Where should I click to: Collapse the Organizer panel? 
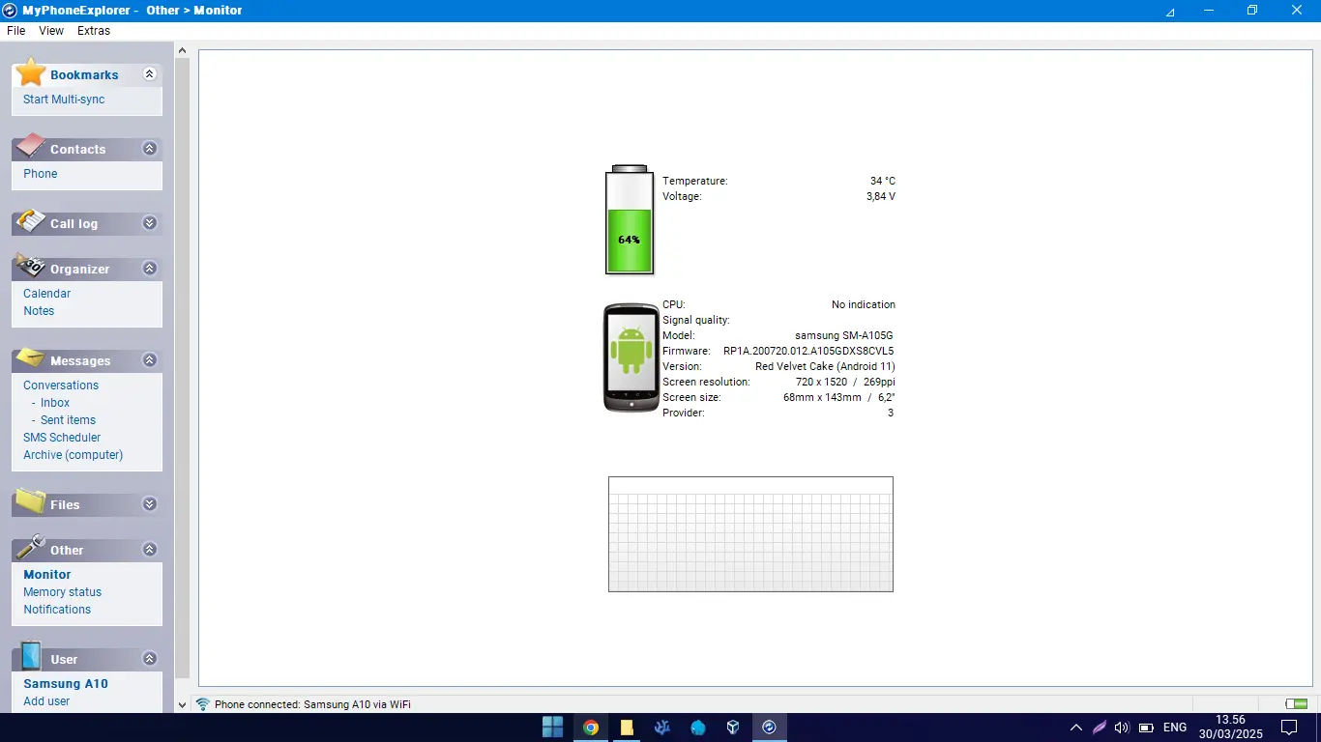(x=149, y=269)
